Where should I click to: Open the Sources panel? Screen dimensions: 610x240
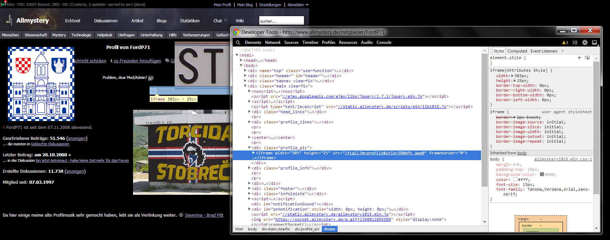[x=291, y=43]
